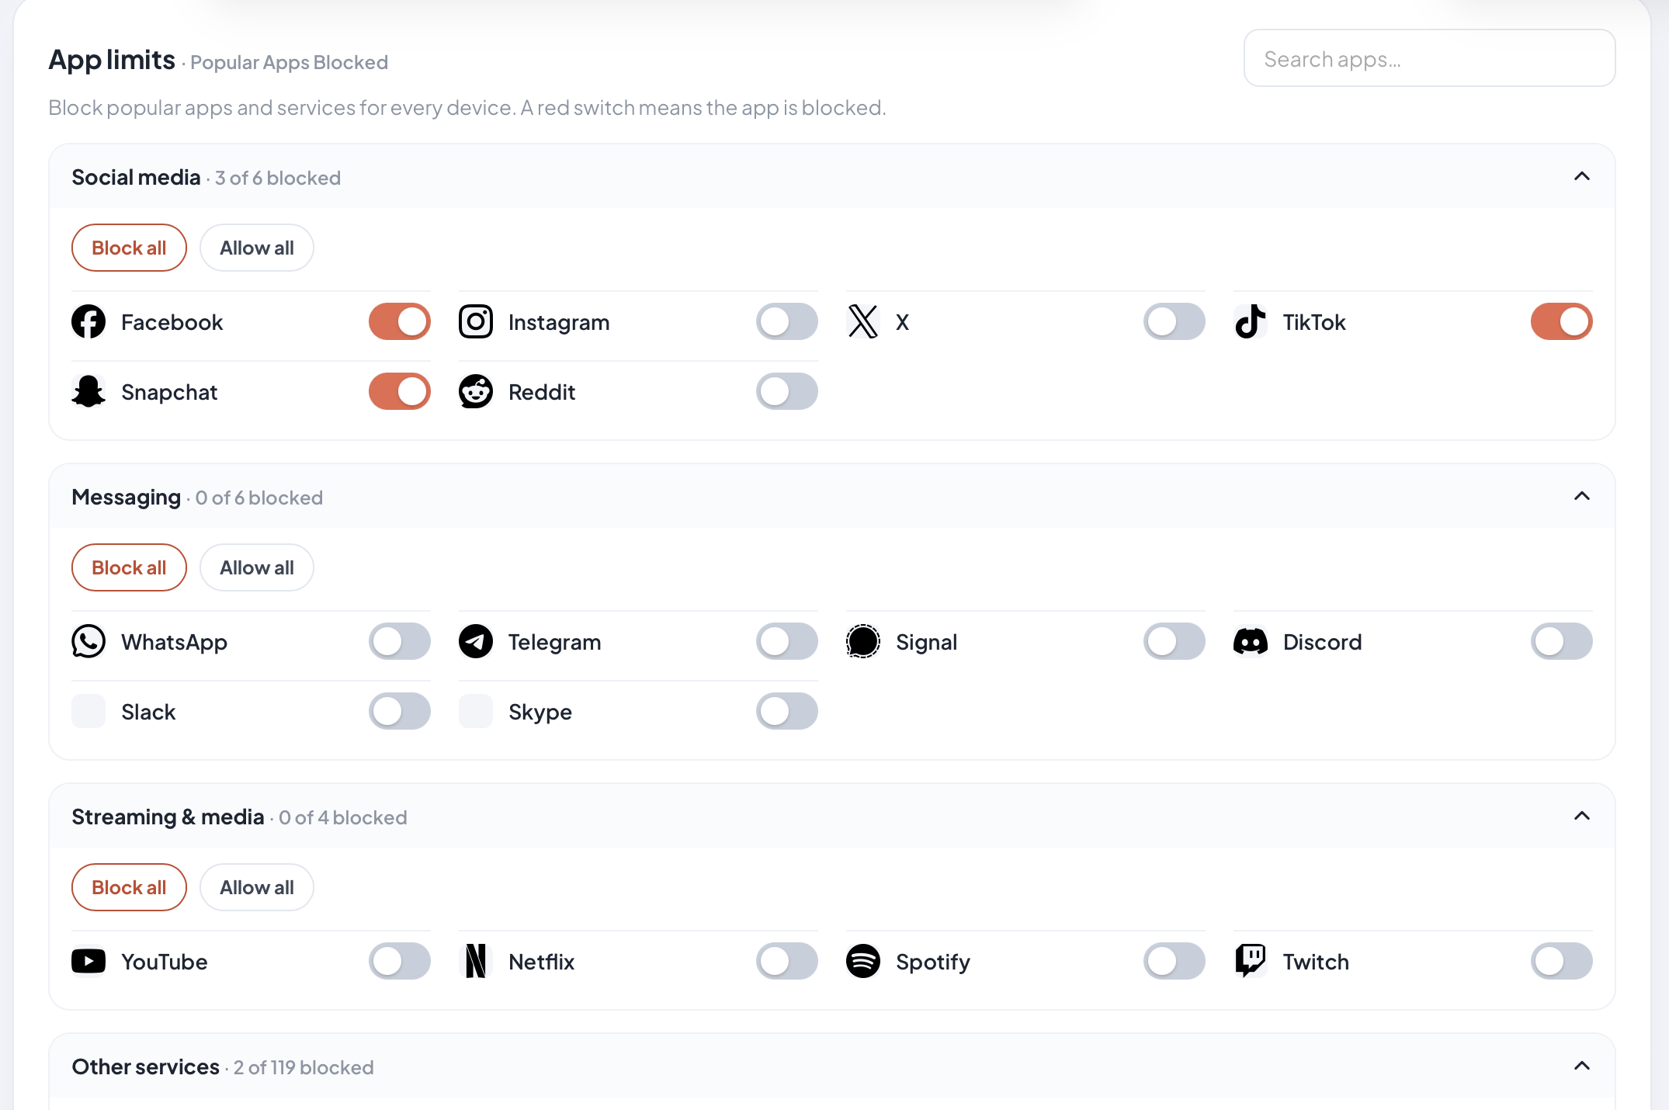The width and height of the screenshot is (1669, 1110).
Task: Turn on the Twitch block toggle
Action: pos(1562,961)
